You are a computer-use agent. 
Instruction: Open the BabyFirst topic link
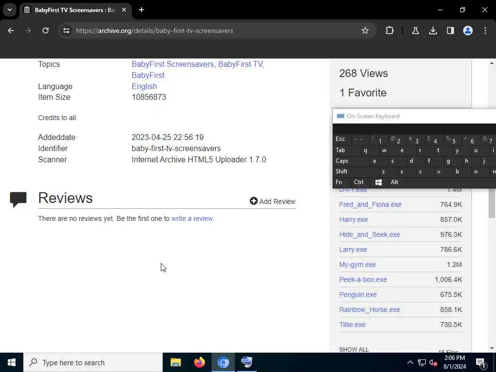(148, 75)
